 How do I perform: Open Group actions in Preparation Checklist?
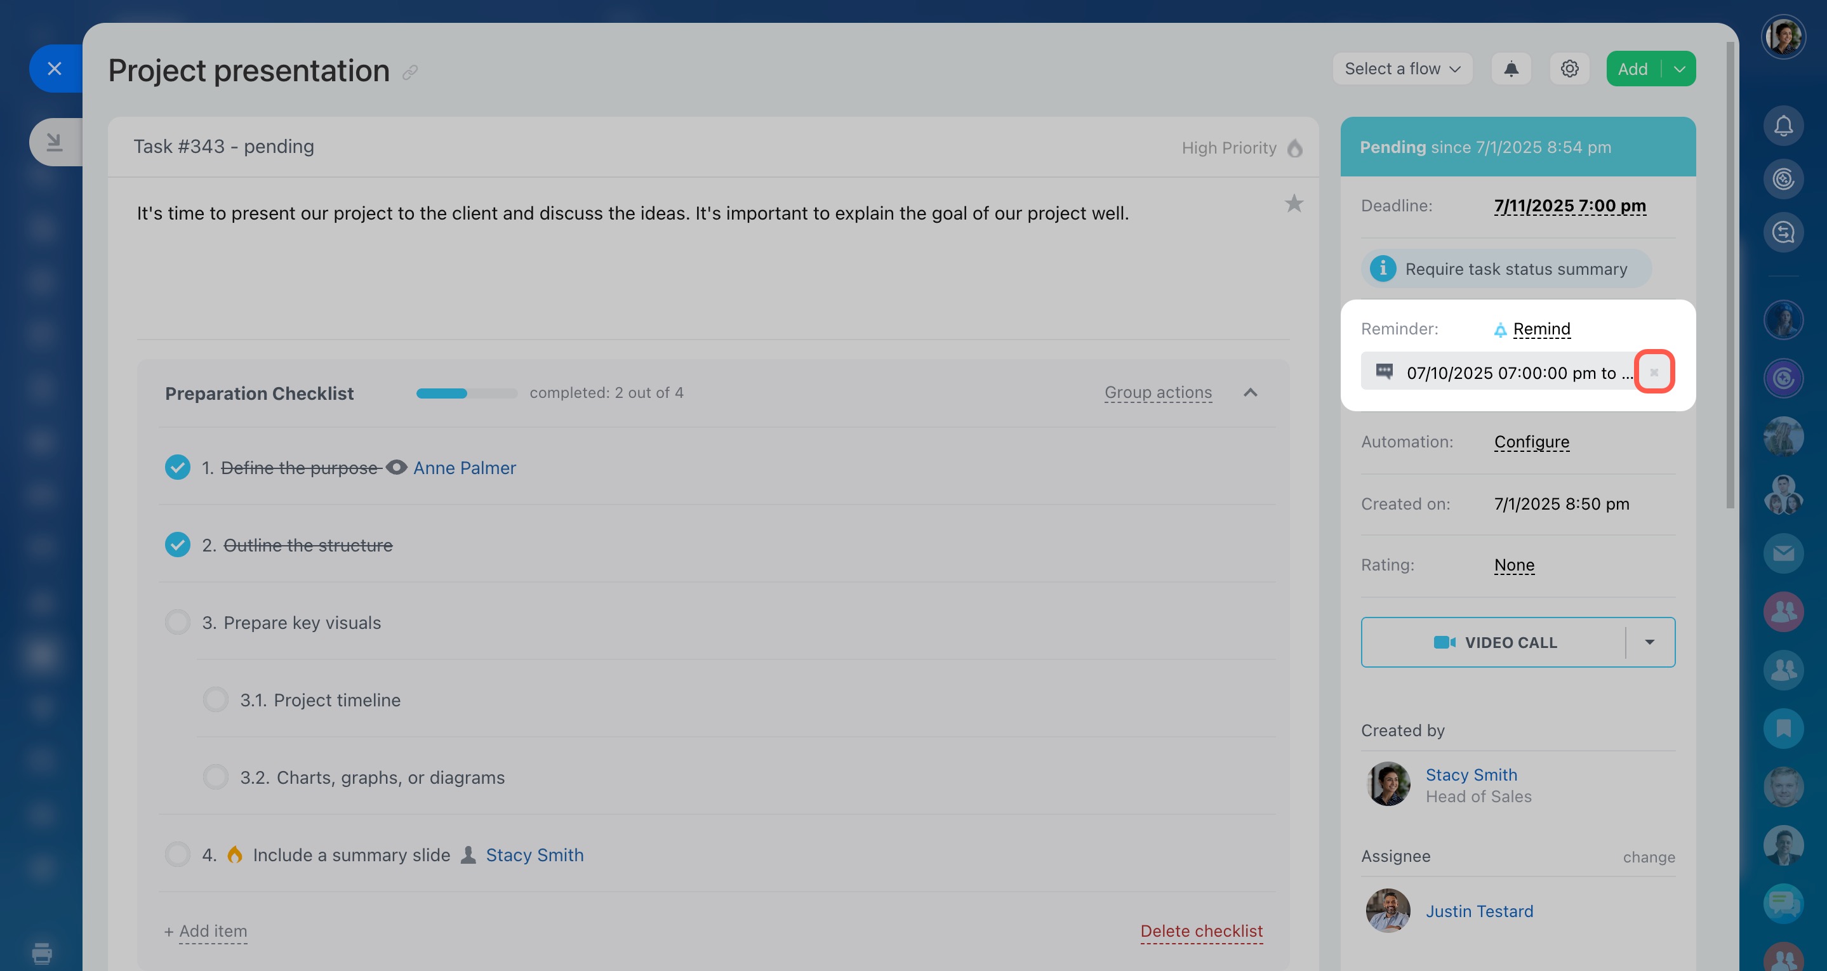click(1157, 392)
